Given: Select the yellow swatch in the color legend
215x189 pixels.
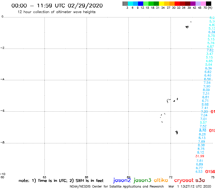Looking at the screenshot, I should [162, 3].
